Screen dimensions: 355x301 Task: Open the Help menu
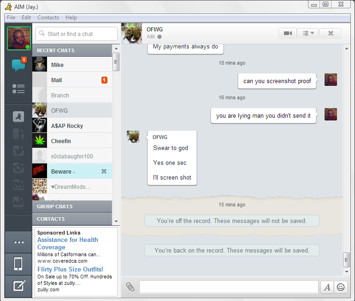pos(71,18)
